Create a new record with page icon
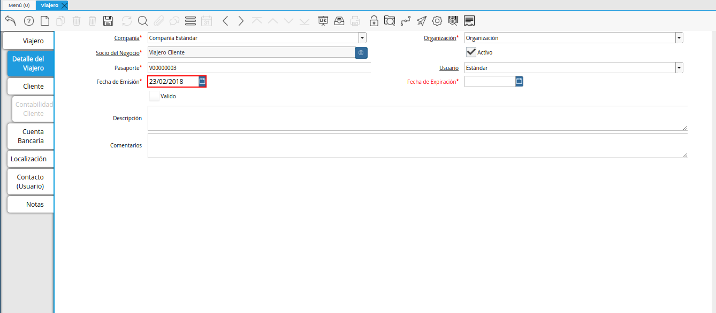This screenshot has height=313, width=716. click(45, 21)
